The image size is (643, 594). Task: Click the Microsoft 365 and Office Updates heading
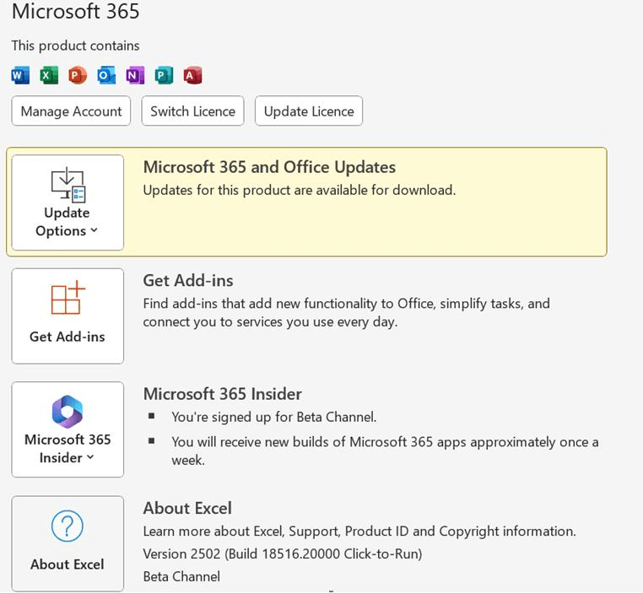[269, 167]
